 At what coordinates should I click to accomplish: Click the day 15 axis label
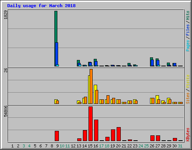coord(90,146)
